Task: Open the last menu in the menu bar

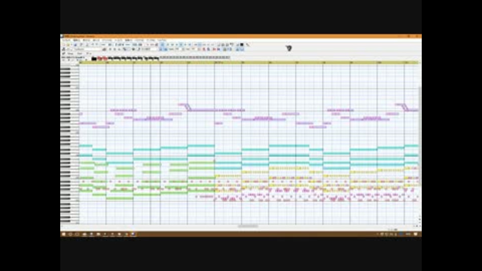Action: [162, 40]
